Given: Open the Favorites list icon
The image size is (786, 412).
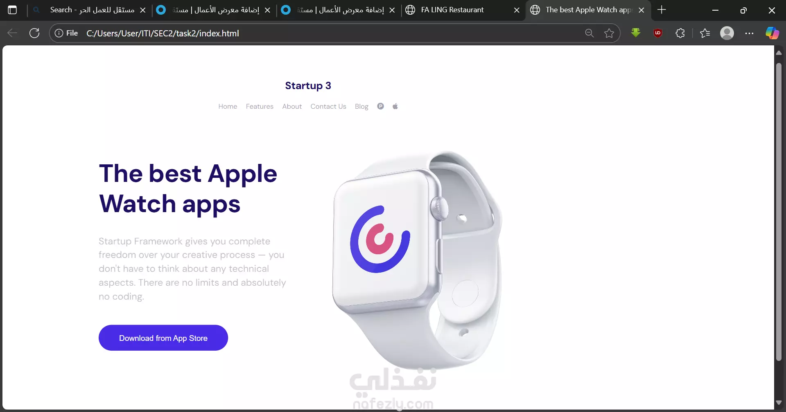Looking at the screenshot, I should coord(705,33).
